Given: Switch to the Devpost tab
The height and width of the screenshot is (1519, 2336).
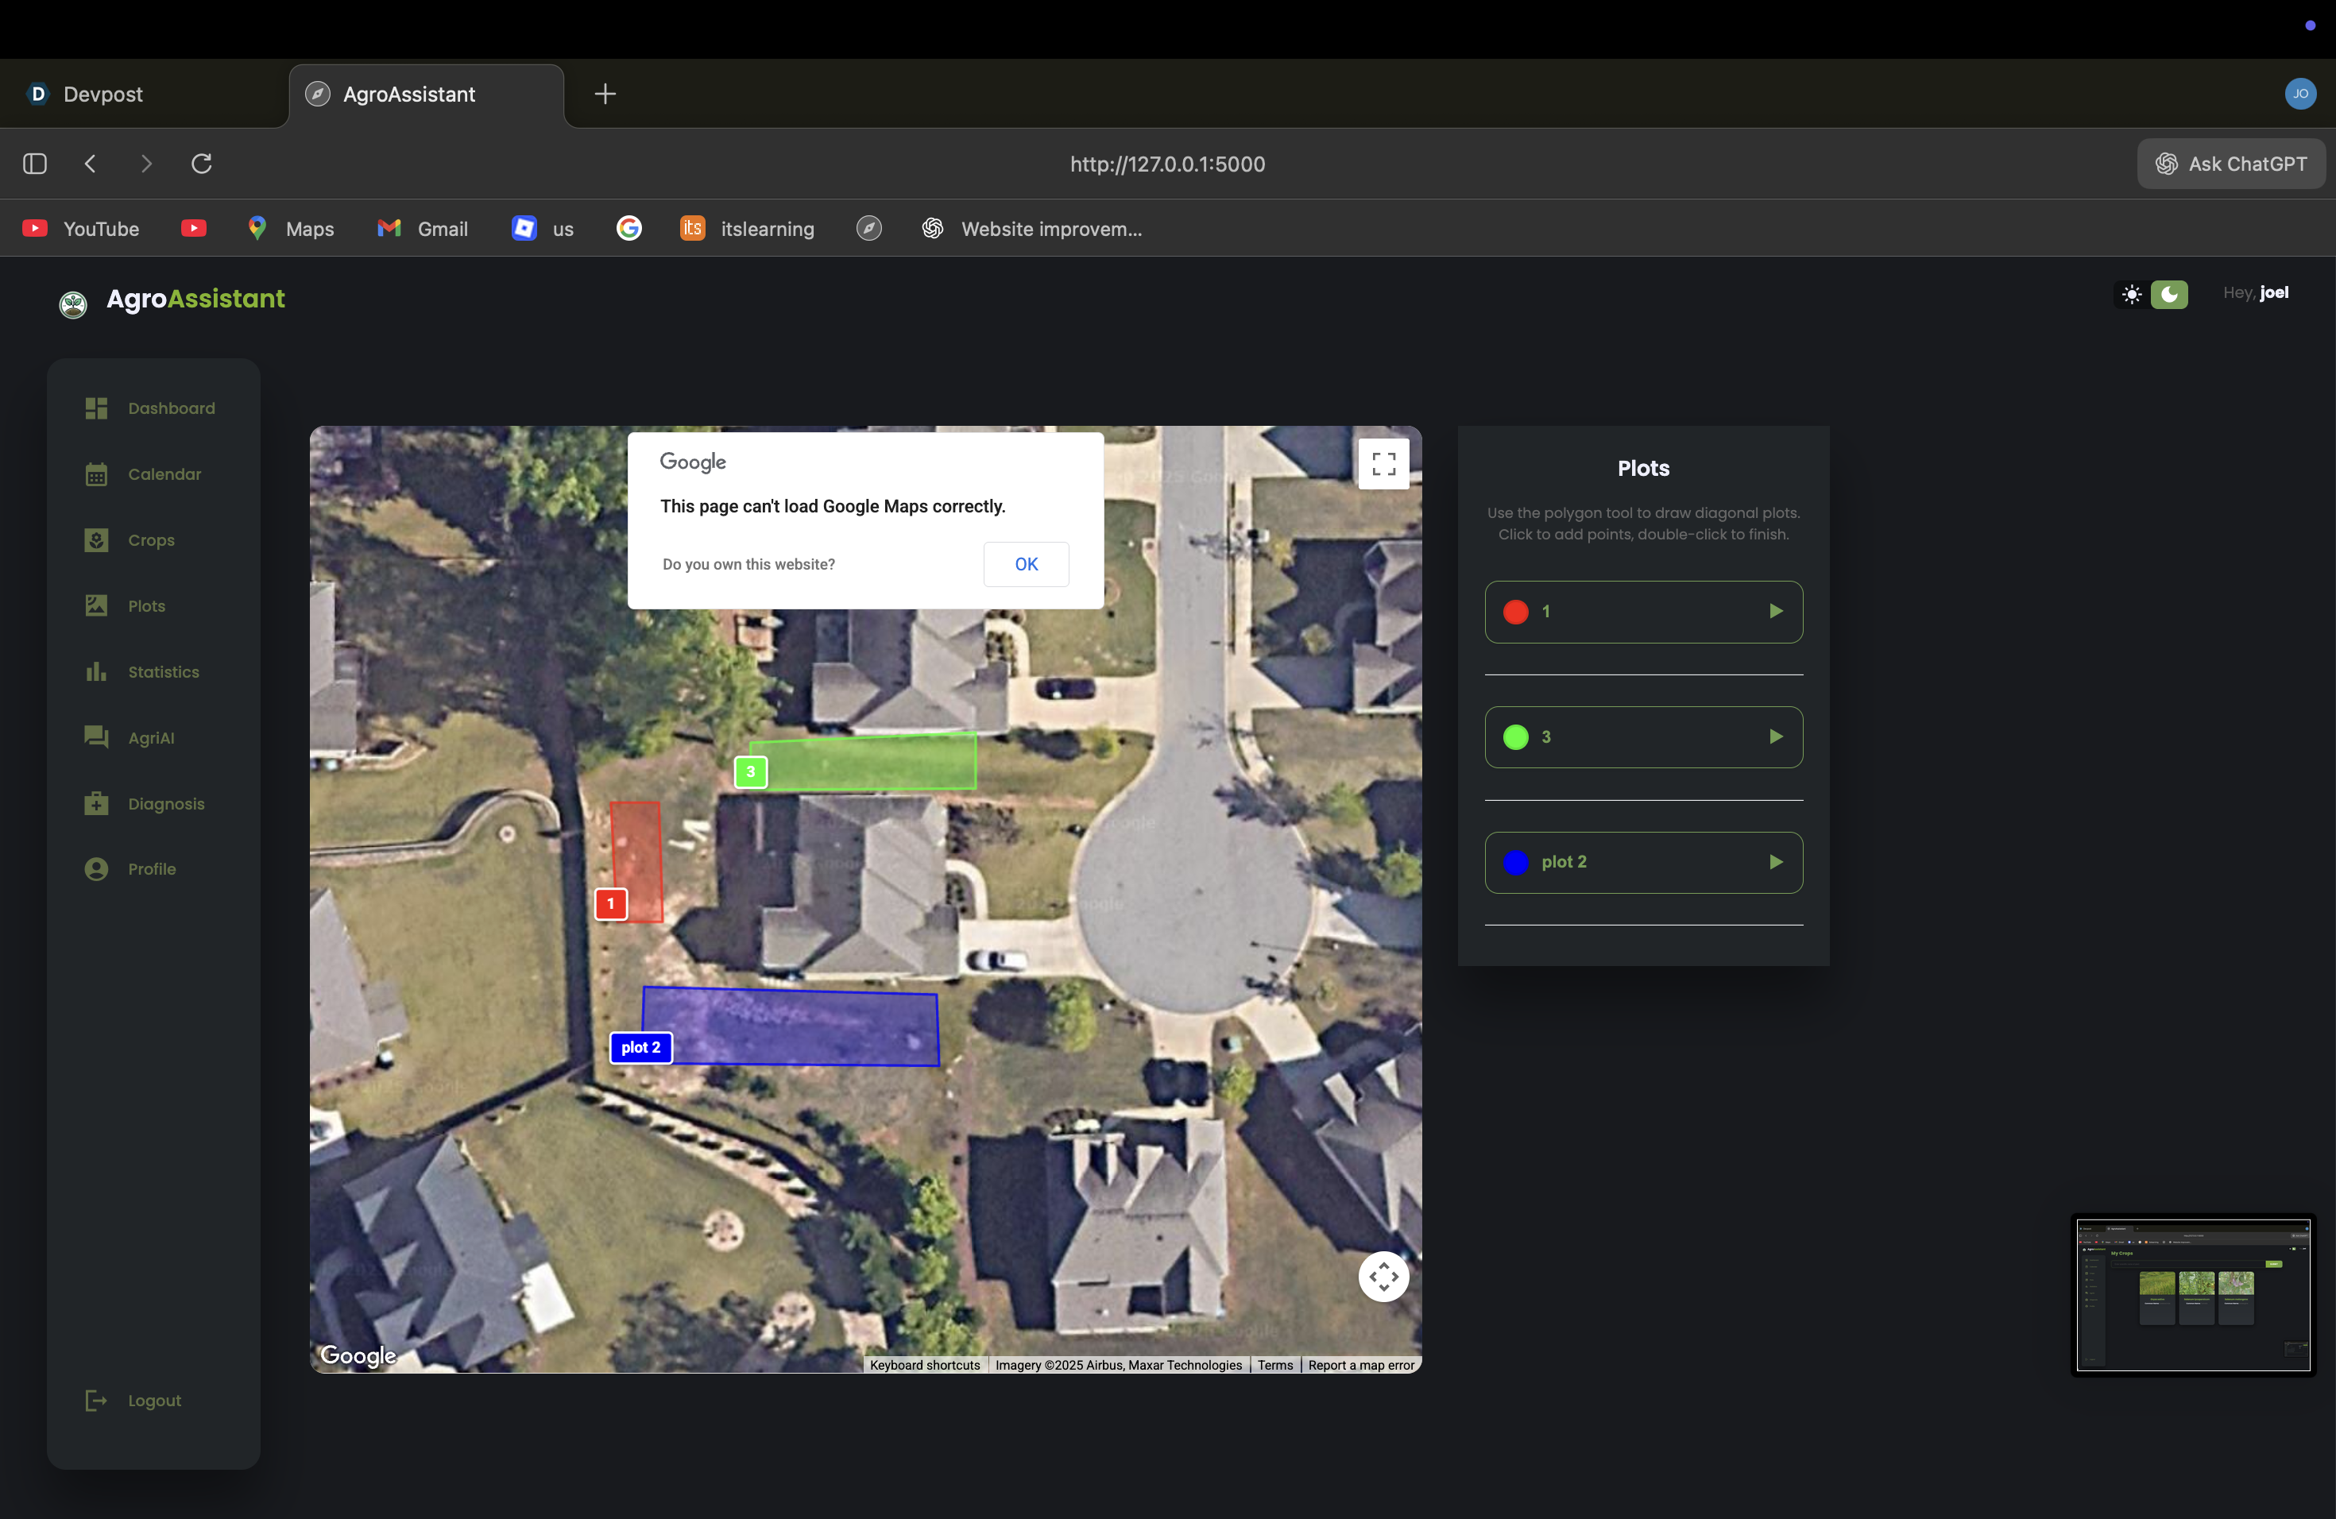Looking at the screenshot, I should 103,95.
